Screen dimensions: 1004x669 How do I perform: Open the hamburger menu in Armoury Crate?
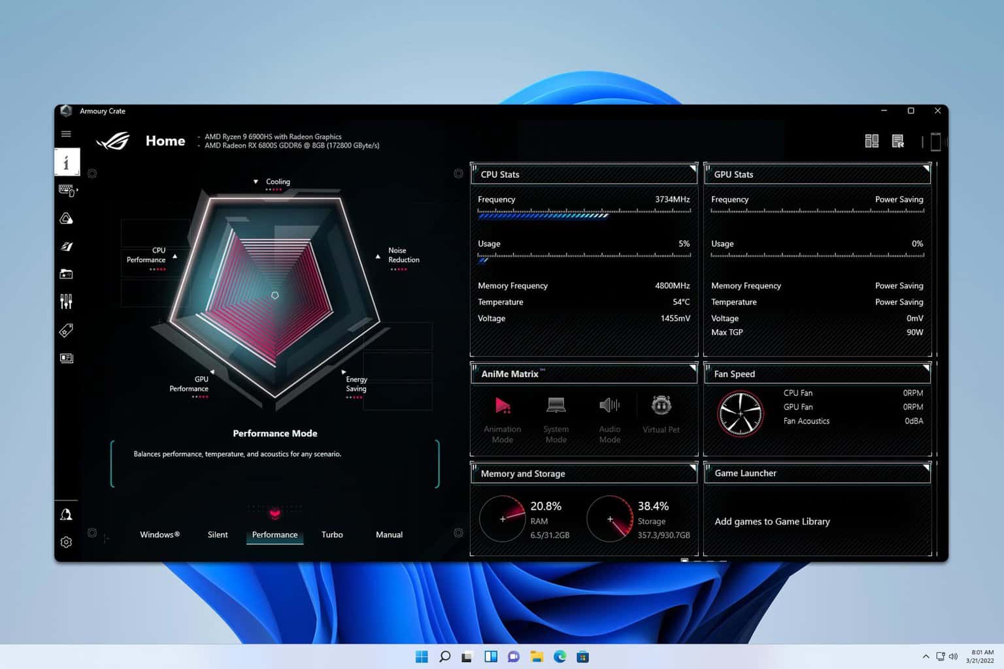66,134
